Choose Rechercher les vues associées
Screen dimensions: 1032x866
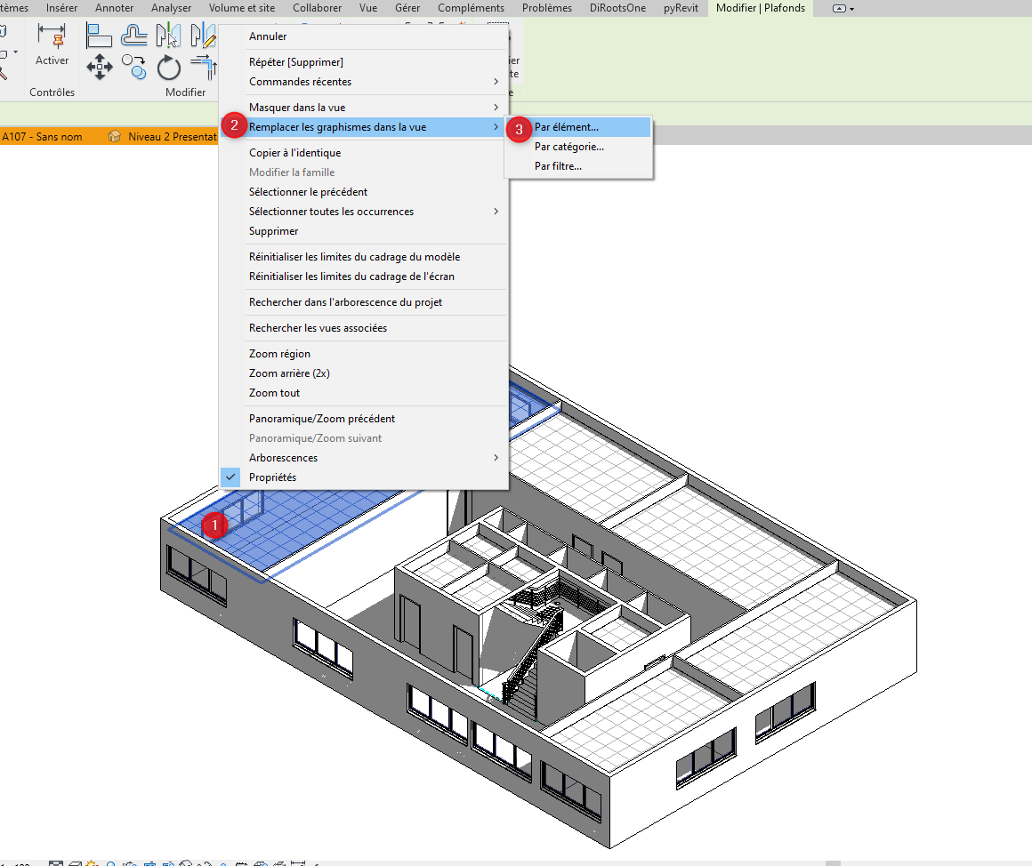363,328
